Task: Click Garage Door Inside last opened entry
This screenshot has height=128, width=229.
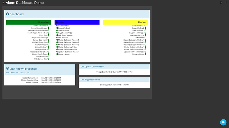Action: pyautogui.click(x=114, y=72)
